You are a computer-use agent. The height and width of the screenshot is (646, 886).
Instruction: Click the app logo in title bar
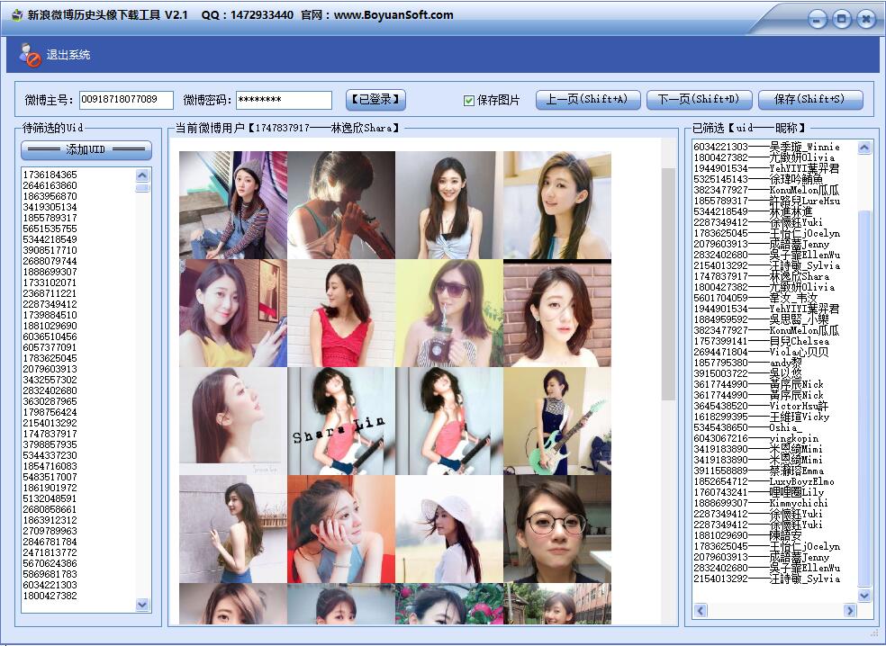point(17,14)
